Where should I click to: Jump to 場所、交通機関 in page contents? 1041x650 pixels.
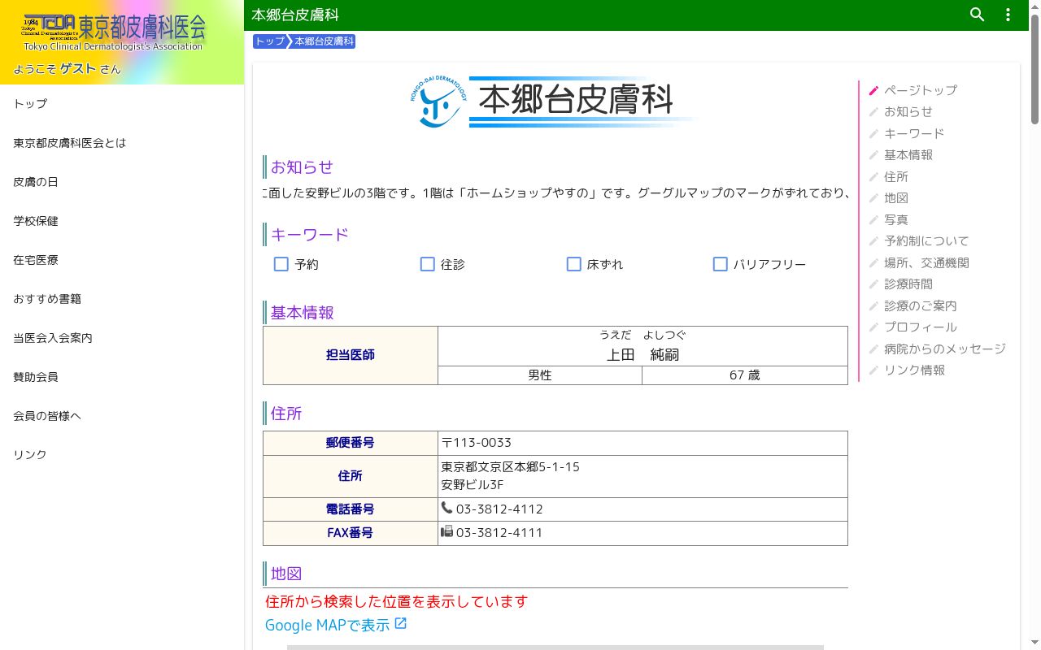tap(926, 262)
